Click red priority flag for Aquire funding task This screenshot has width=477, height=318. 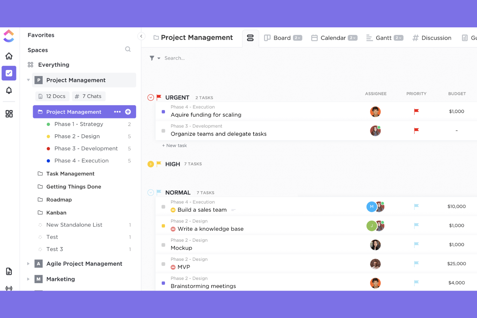tap(416, 111)
